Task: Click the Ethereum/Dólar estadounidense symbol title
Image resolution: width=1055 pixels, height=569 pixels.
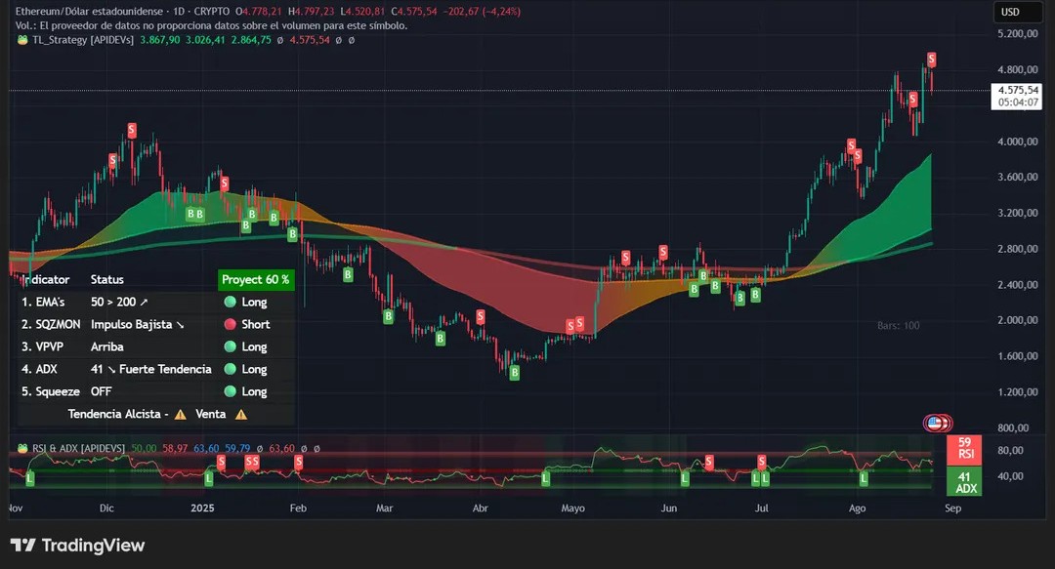Action: click(90, 12)
